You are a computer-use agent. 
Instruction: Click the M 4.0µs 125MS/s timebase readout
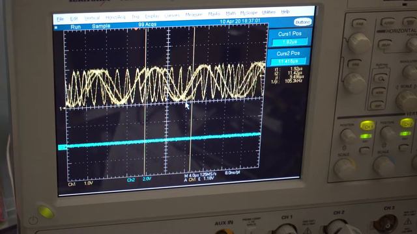pos(200,175)
